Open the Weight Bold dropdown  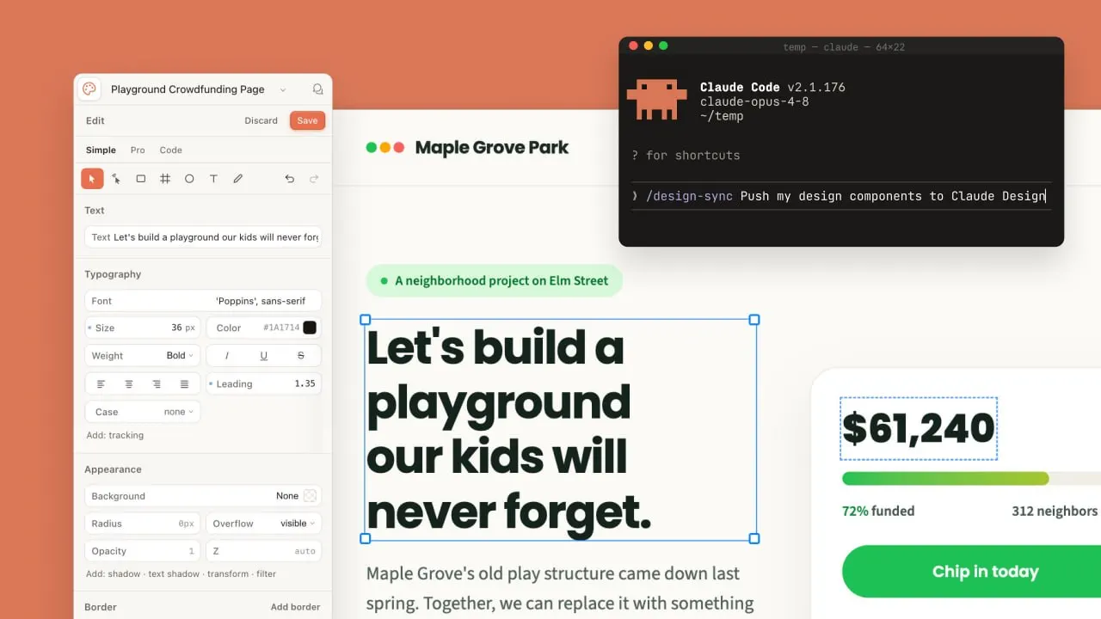pos(143,355)
